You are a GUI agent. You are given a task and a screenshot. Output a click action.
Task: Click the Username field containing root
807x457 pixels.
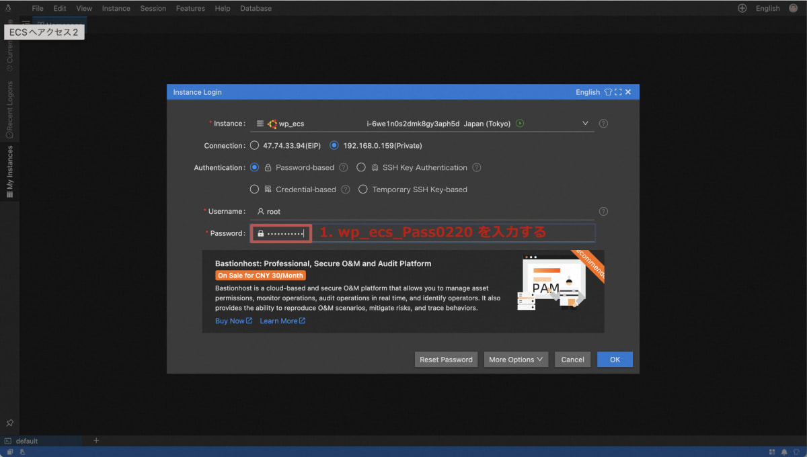[x=422, y=211]
